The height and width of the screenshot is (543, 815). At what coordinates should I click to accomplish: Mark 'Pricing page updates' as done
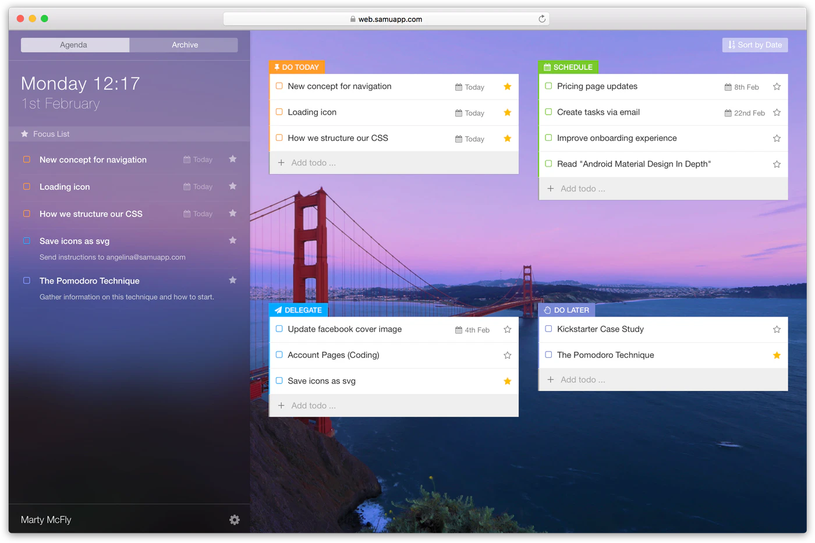point(548,86)
